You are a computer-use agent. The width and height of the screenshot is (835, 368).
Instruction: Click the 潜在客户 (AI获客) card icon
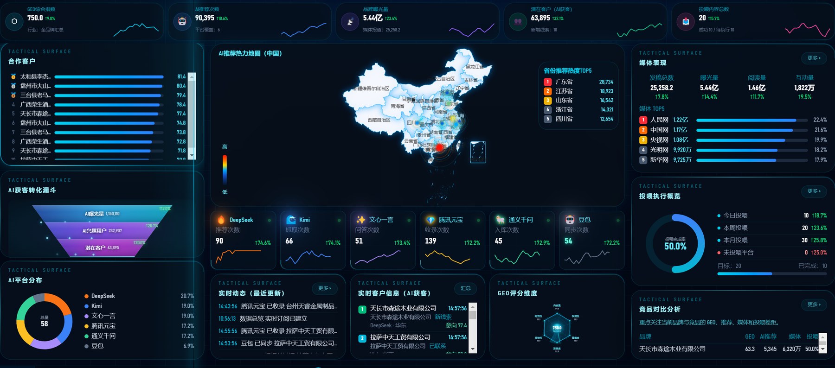pos(518,21)
